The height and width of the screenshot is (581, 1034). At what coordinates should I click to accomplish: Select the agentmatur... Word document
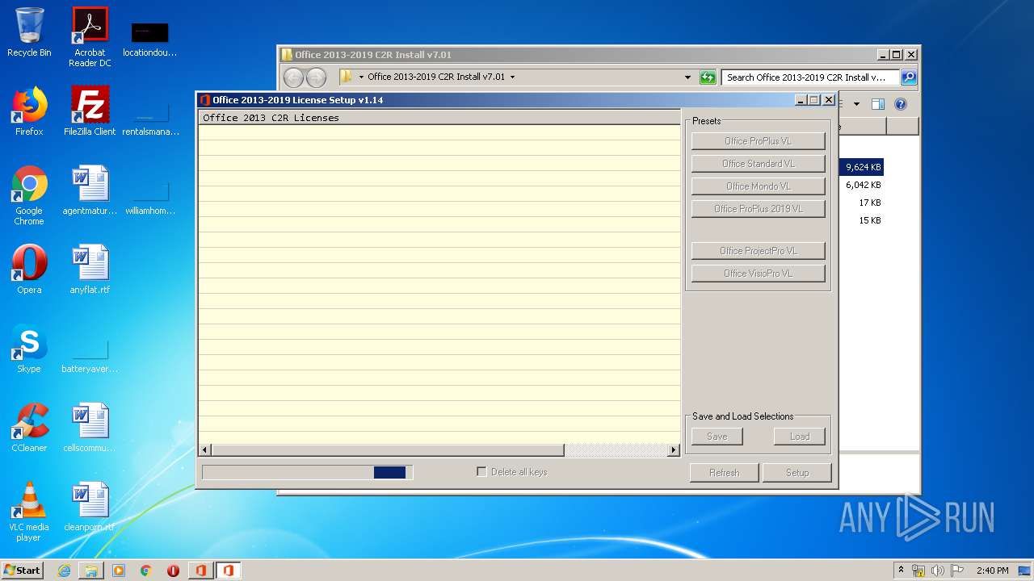pos(90,191)
